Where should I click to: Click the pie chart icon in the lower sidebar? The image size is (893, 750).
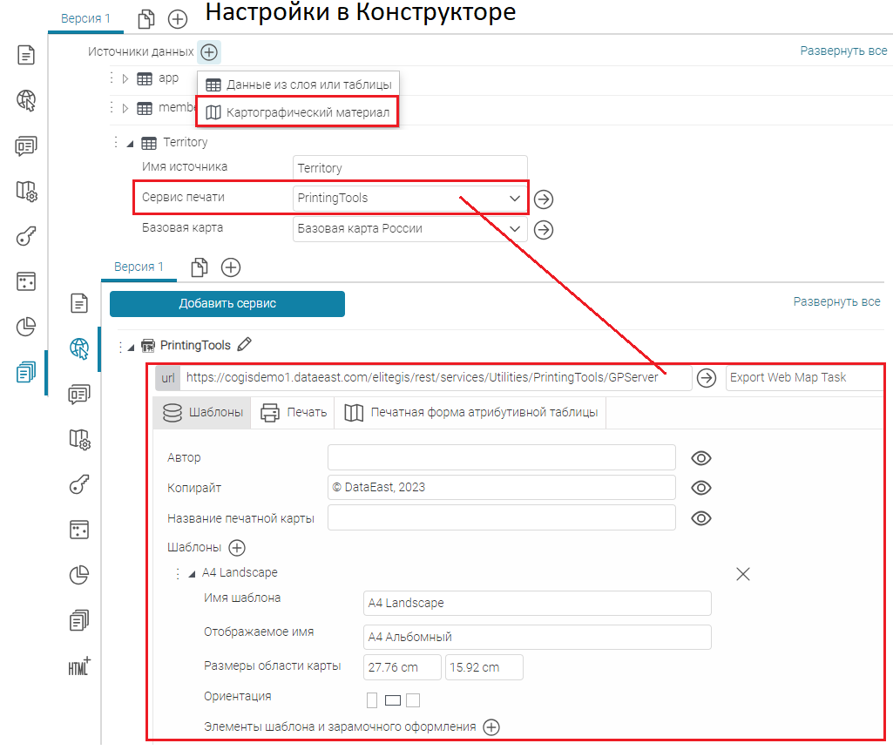coord(79,575)
